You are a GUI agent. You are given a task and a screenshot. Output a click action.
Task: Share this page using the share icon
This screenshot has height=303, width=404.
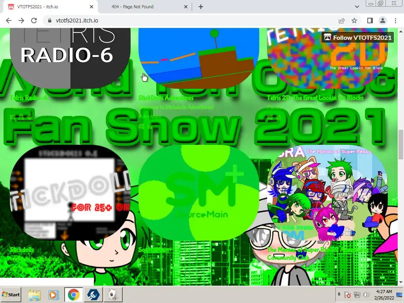click(342, 21)
